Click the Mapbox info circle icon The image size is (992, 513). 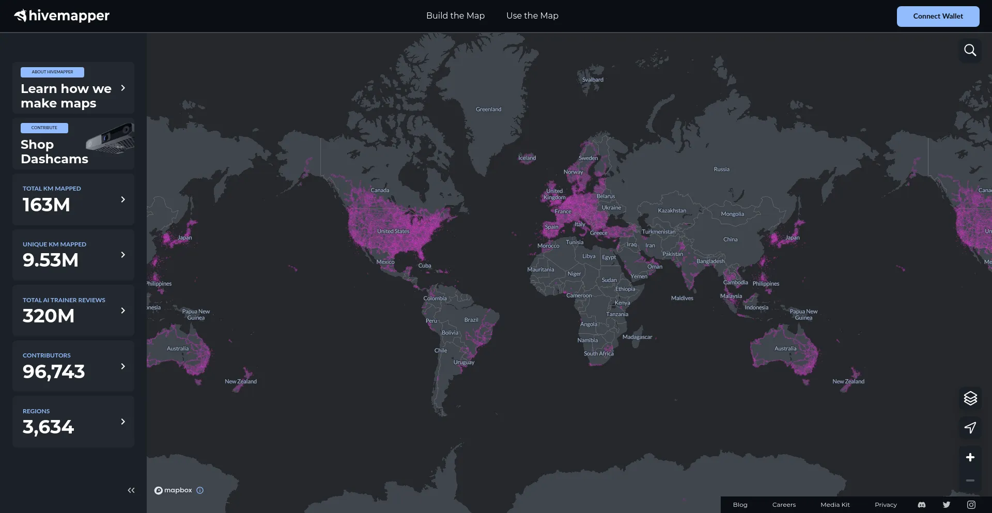pos(200,490)
